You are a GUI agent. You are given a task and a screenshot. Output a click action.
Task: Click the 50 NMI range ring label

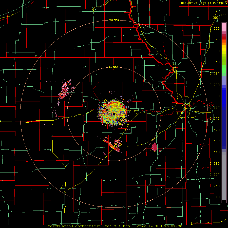click(x=114, y=67)
